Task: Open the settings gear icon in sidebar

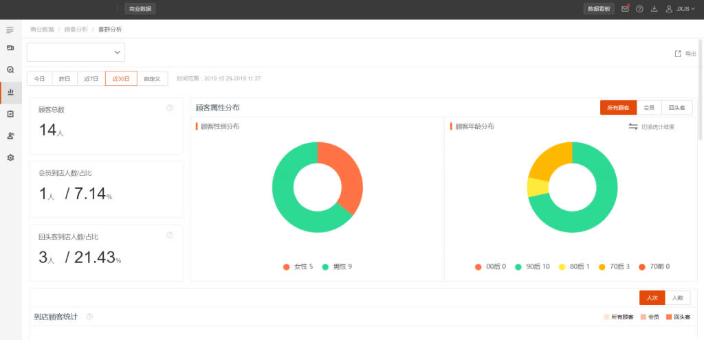Action: (10, 157)
